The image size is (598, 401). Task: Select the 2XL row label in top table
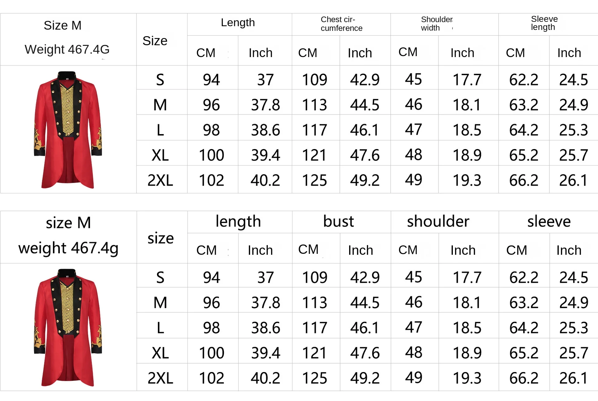160,180
